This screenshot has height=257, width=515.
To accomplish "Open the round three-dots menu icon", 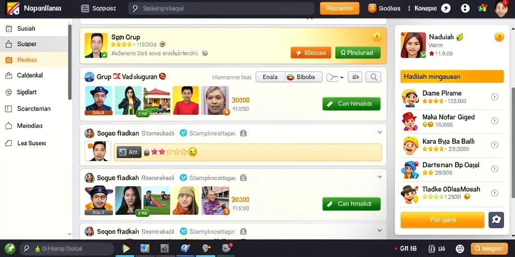I will click(465, 9).
